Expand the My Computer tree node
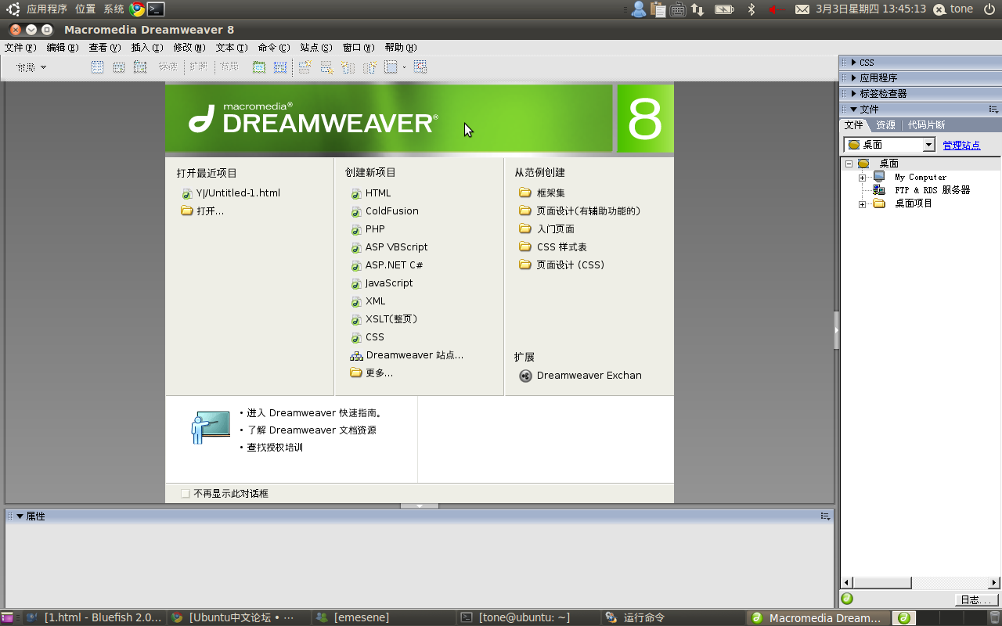 (x=862, y=178)
